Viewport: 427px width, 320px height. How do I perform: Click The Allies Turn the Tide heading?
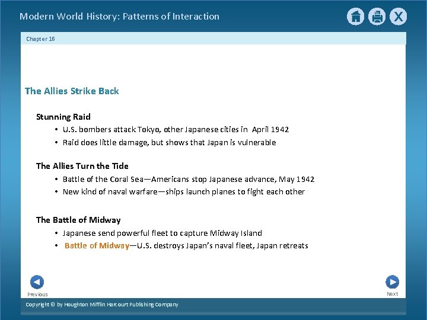(x=82, y=166)
